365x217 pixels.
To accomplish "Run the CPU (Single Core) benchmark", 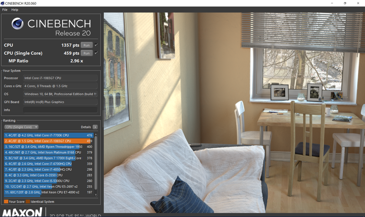I will coord(87,53).
